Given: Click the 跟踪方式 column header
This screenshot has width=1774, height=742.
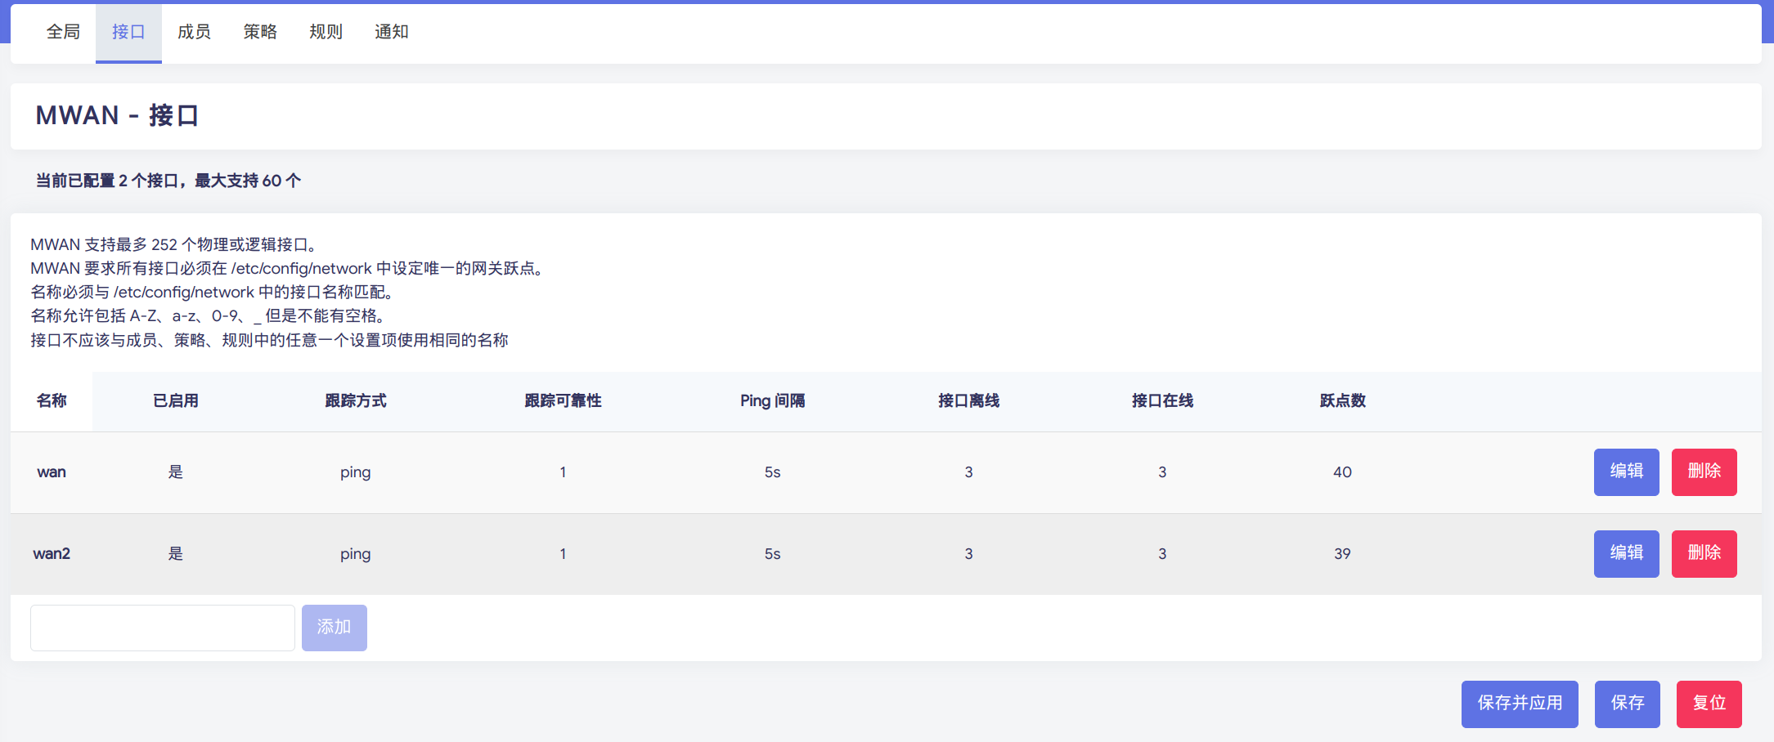Looking at the screenshot, I should point(355,400).
